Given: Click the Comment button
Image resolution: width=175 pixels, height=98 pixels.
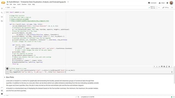Looking at the screenshot, I should [152, 3].
